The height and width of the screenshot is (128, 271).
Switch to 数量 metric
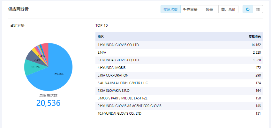209,10
